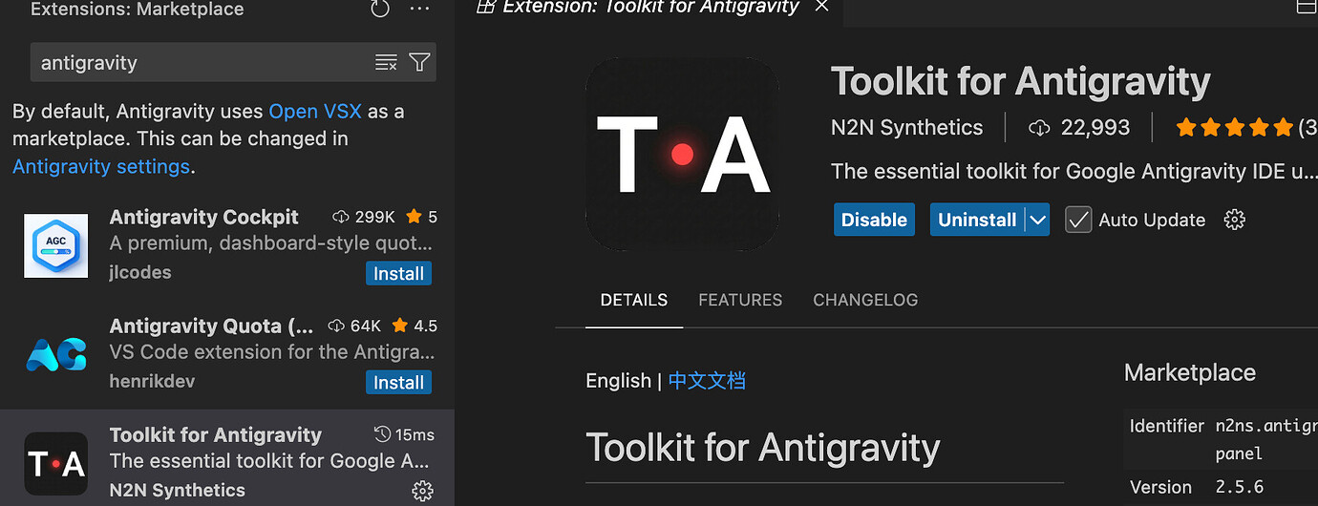
Task: Click the 299K download count
Action: click(363, 217)
